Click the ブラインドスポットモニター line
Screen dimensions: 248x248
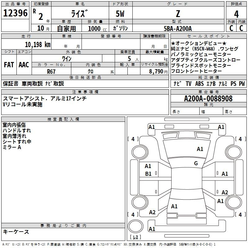[x=201, y=65]
